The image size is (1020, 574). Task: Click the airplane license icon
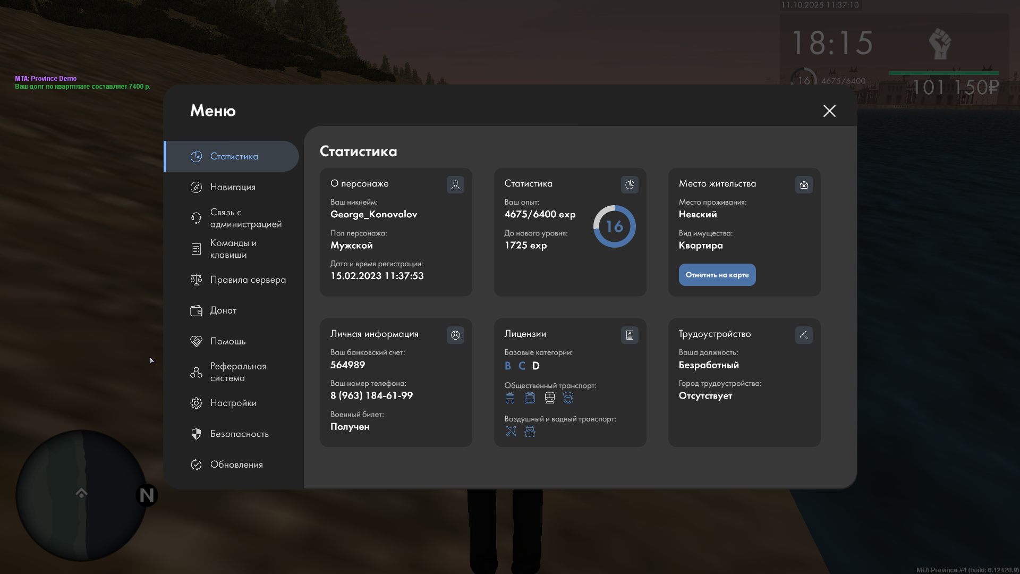pyautogui.click(x=511, y=431)
